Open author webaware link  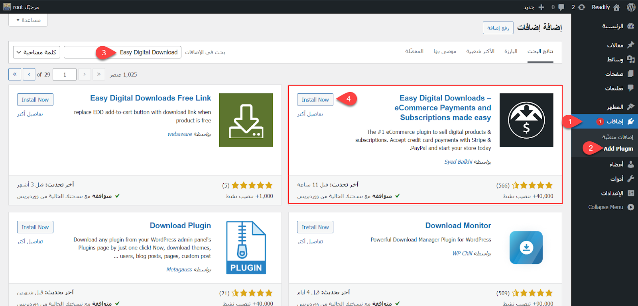click(x=180, y=134)
